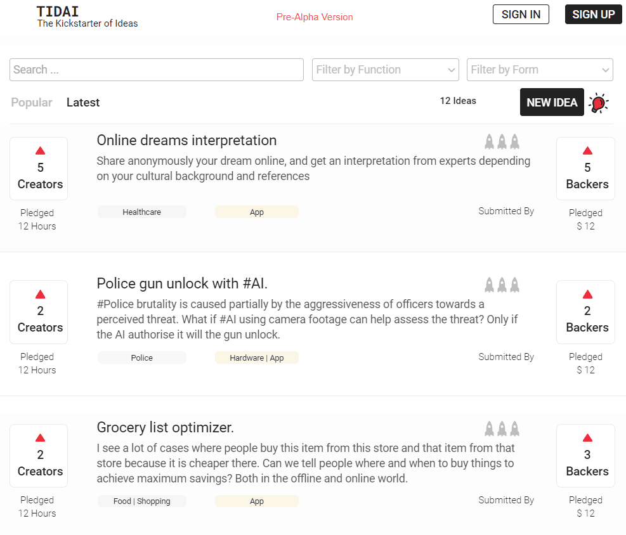The height and width of the screenshot is (535, 626).
Task: Focus the Search input field
Action: (x=157, y=70)
